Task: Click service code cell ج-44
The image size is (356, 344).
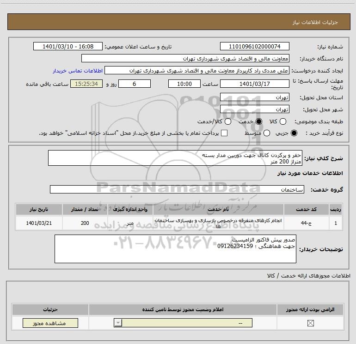Action: (x=306, y=223)
